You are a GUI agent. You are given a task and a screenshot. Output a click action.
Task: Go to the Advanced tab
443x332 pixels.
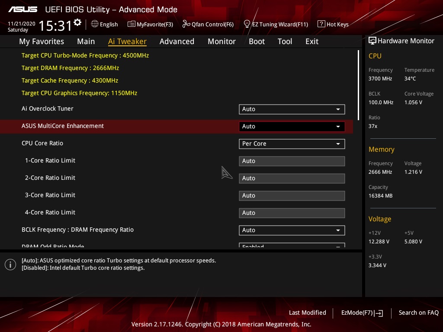click(177, 41)
